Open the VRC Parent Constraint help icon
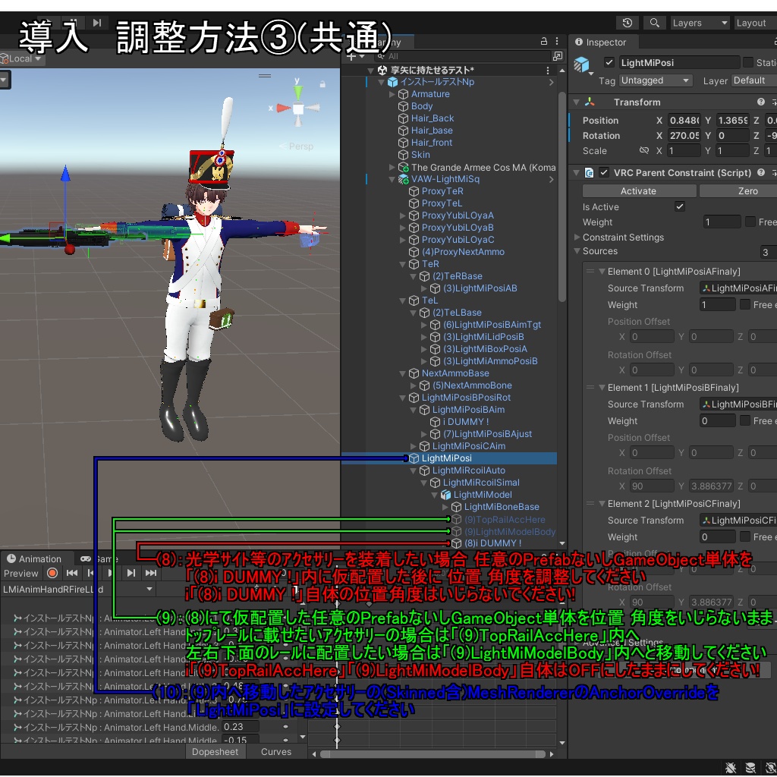The width and height of the screenshot is (777, 777). pos(760,172)
